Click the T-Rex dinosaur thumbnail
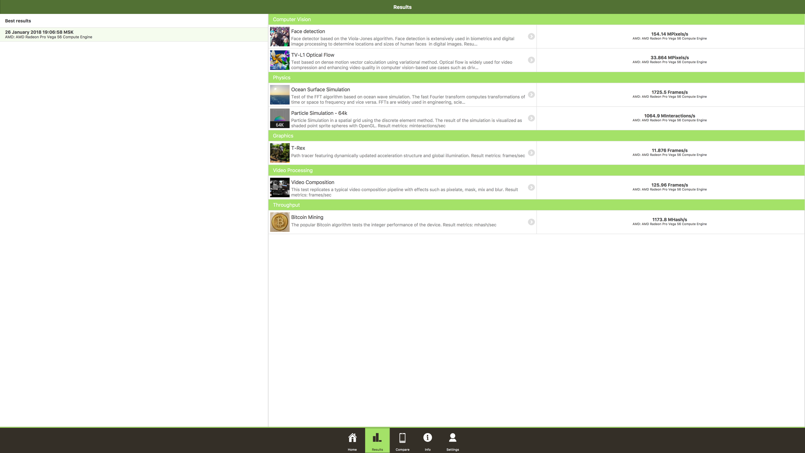 click(x=280, y=153)
